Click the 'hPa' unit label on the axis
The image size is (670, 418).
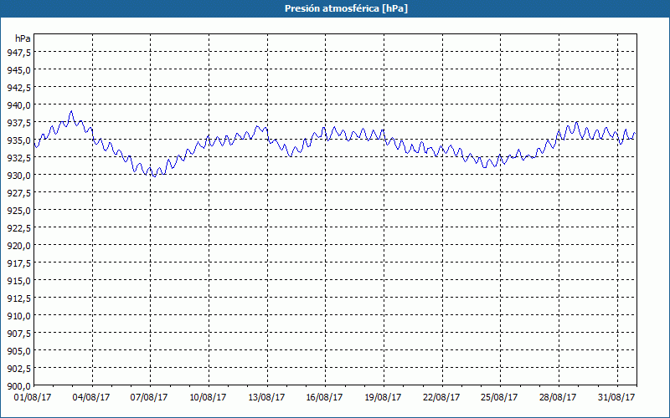tap(23, 38)
